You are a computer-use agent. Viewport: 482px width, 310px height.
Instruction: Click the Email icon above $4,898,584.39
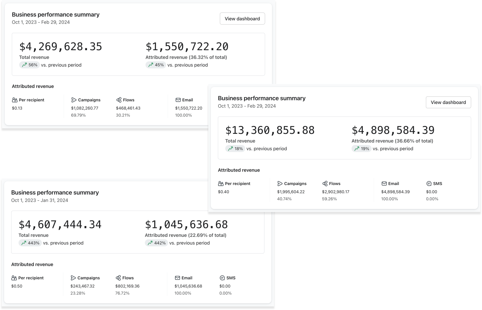pos(384,184)
